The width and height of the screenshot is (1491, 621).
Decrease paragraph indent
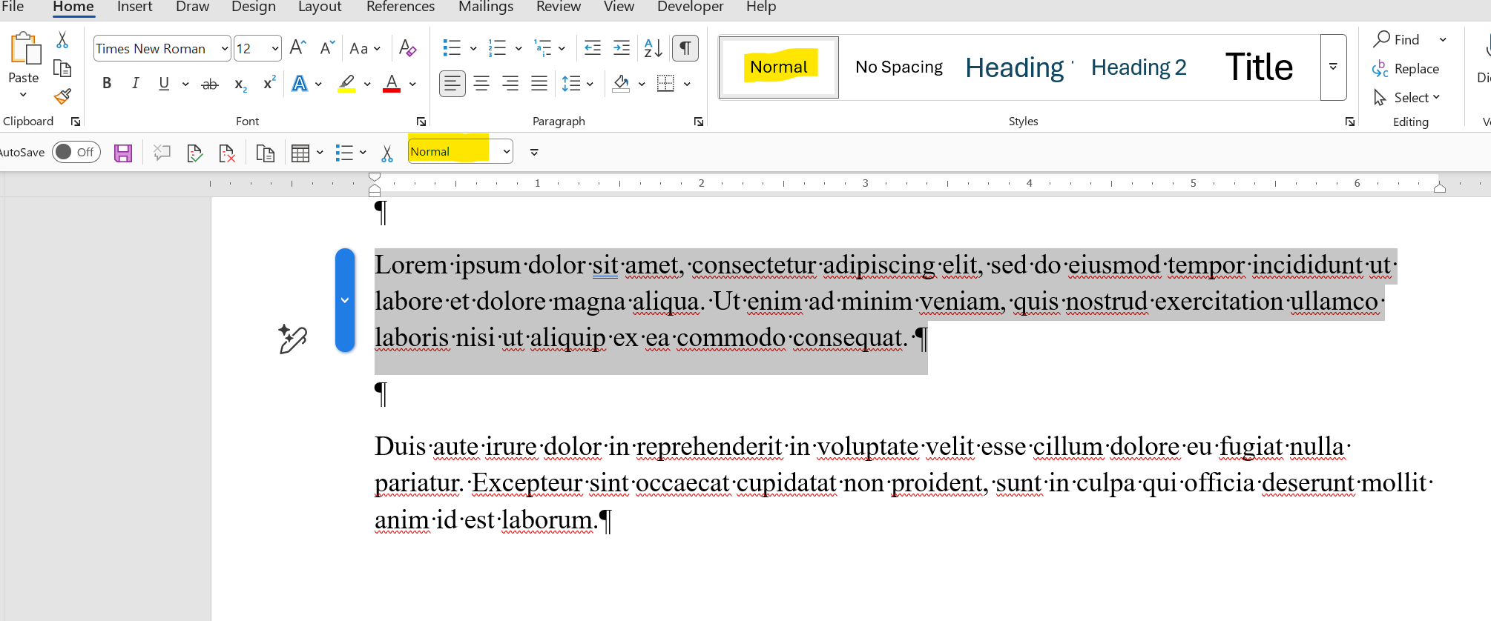(x=592, y=48)
